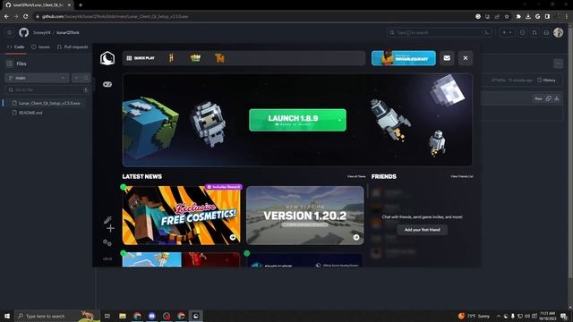
Task: Open the Version 1.20.2 news card
Action: pos(305,216)
